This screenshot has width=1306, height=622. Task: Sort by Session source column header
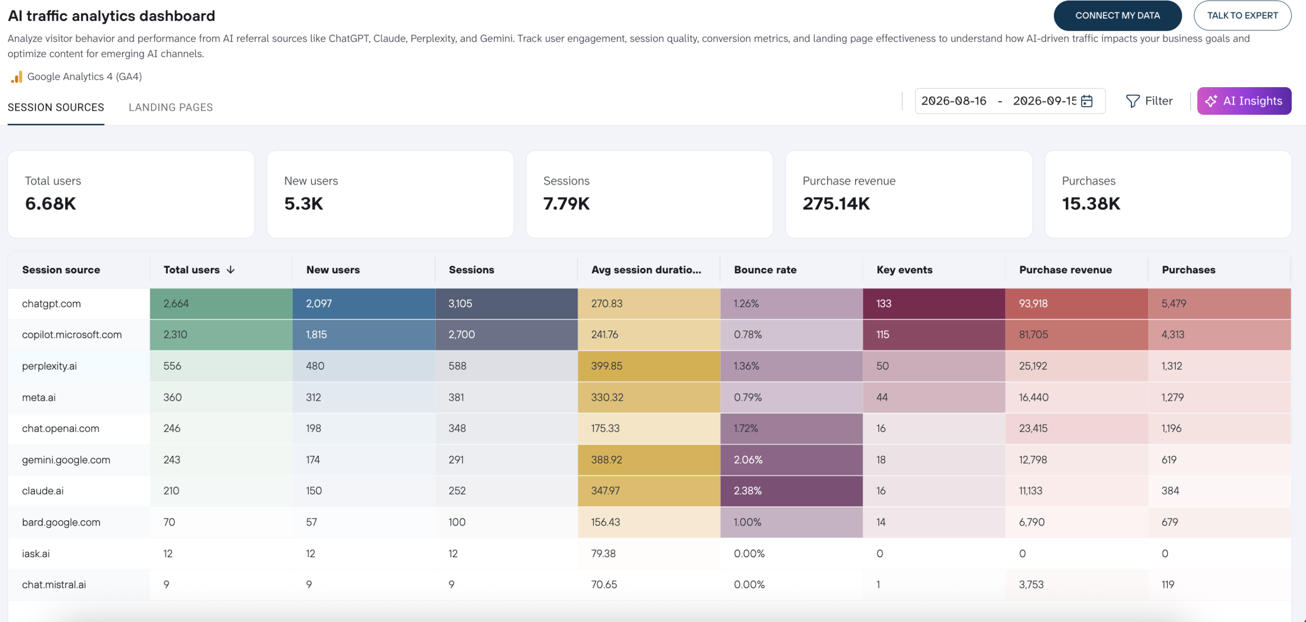[x=61, y=270]
